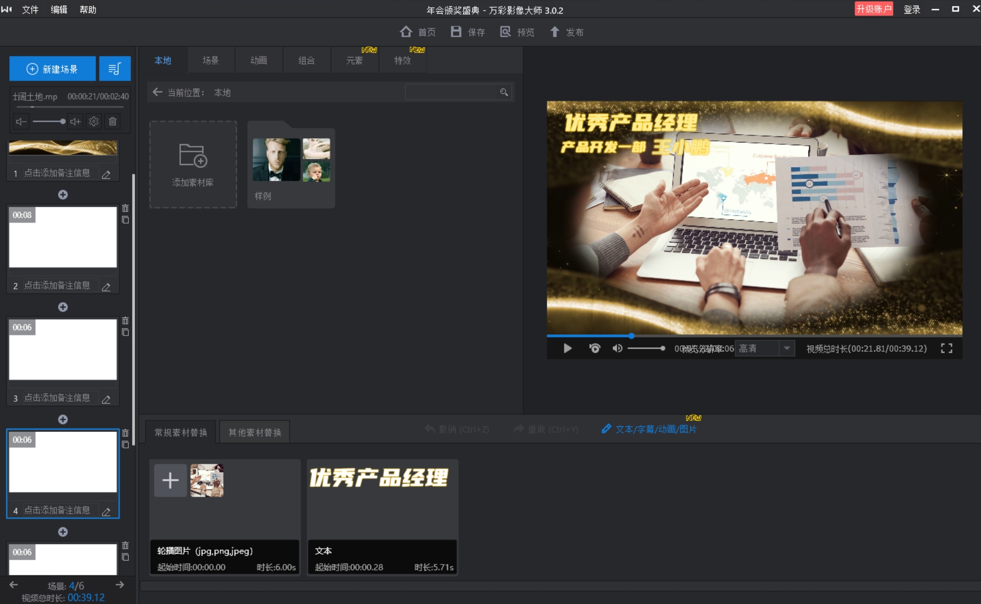This screenshot has height=604, width=981.
Task: Open the 帮助 menu
Action: [88, 9]
